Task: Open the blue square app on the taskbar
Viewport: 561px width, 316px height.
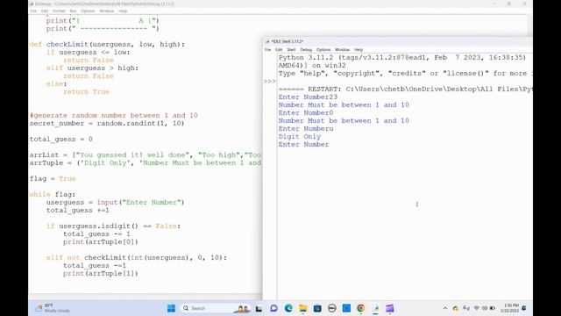Action: 346,308
